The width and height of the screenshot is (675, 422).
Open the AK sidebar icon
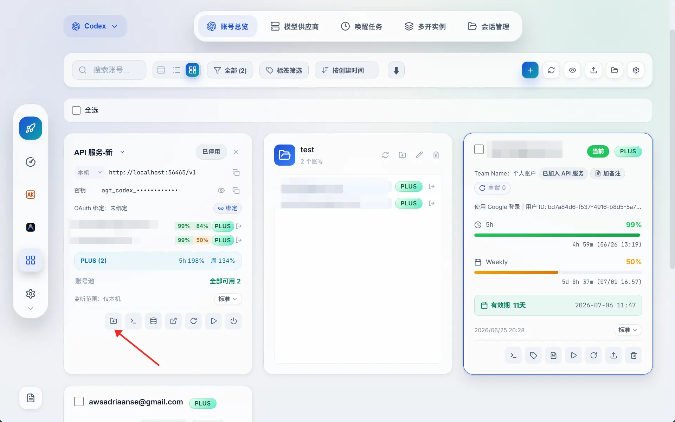pyautogui.click(x=31, y=194)
